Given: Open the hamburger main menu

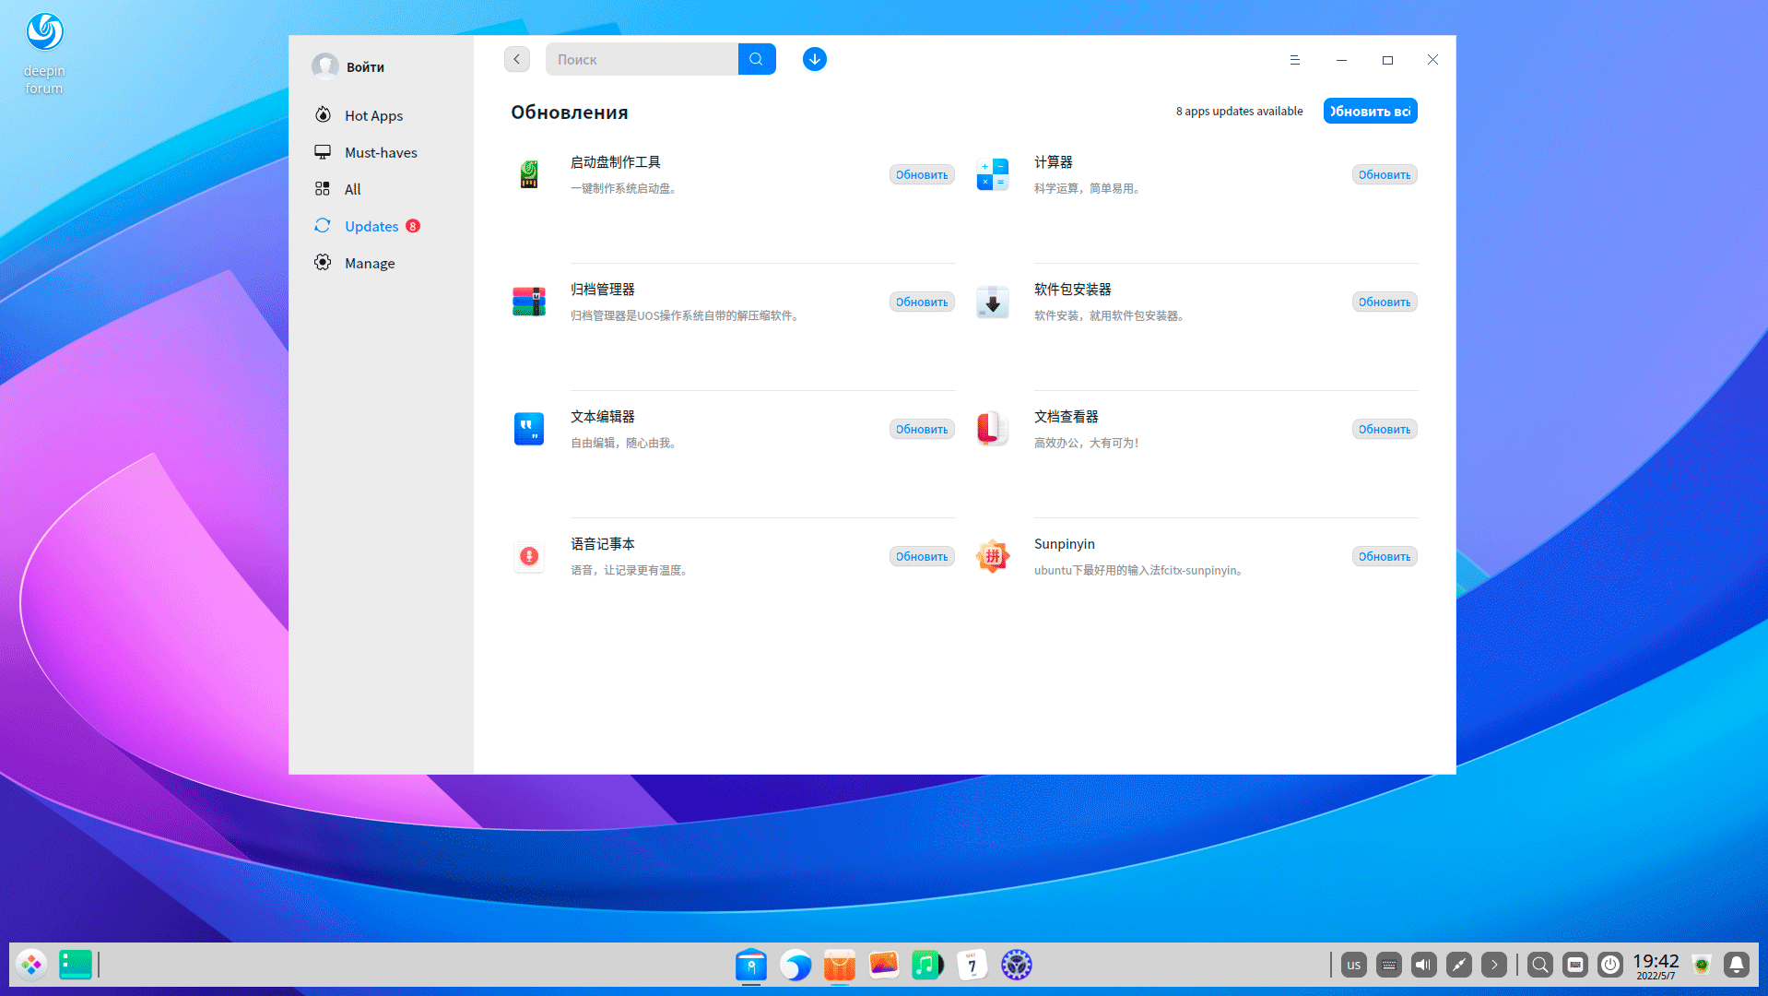Looking at the screenshot, I should (x=1294, y=60).
